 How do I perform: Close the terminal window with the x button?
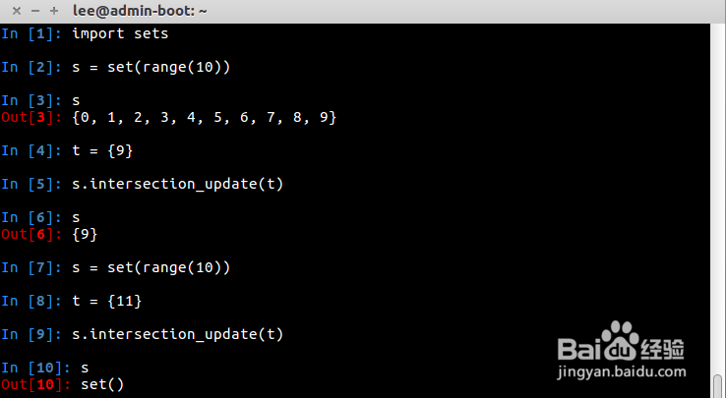[17, 11]
